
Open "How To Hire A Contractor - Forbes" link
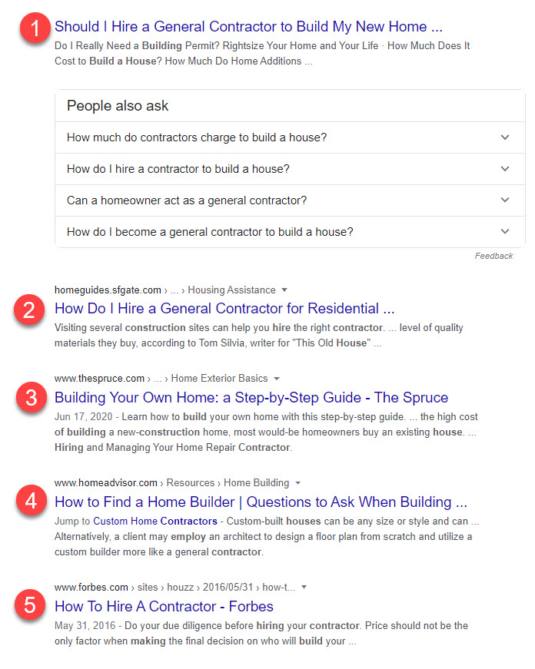click(x=164, y=606)
